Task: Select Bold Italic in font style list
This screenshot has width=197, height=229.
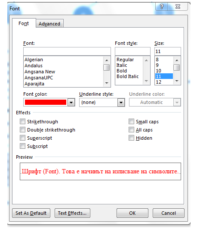Action: coord(127,76)
